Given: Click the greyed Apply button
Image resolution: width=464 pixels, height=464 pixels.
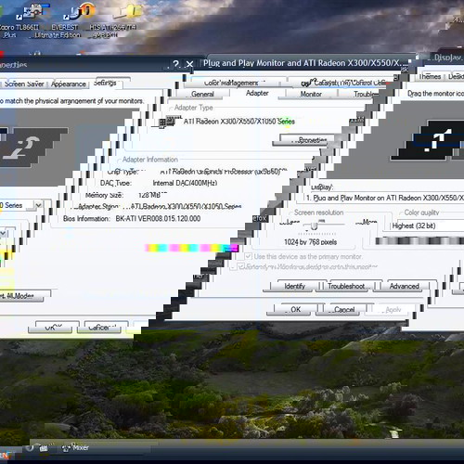Looking at the screenshot, I should click(393, 309).
